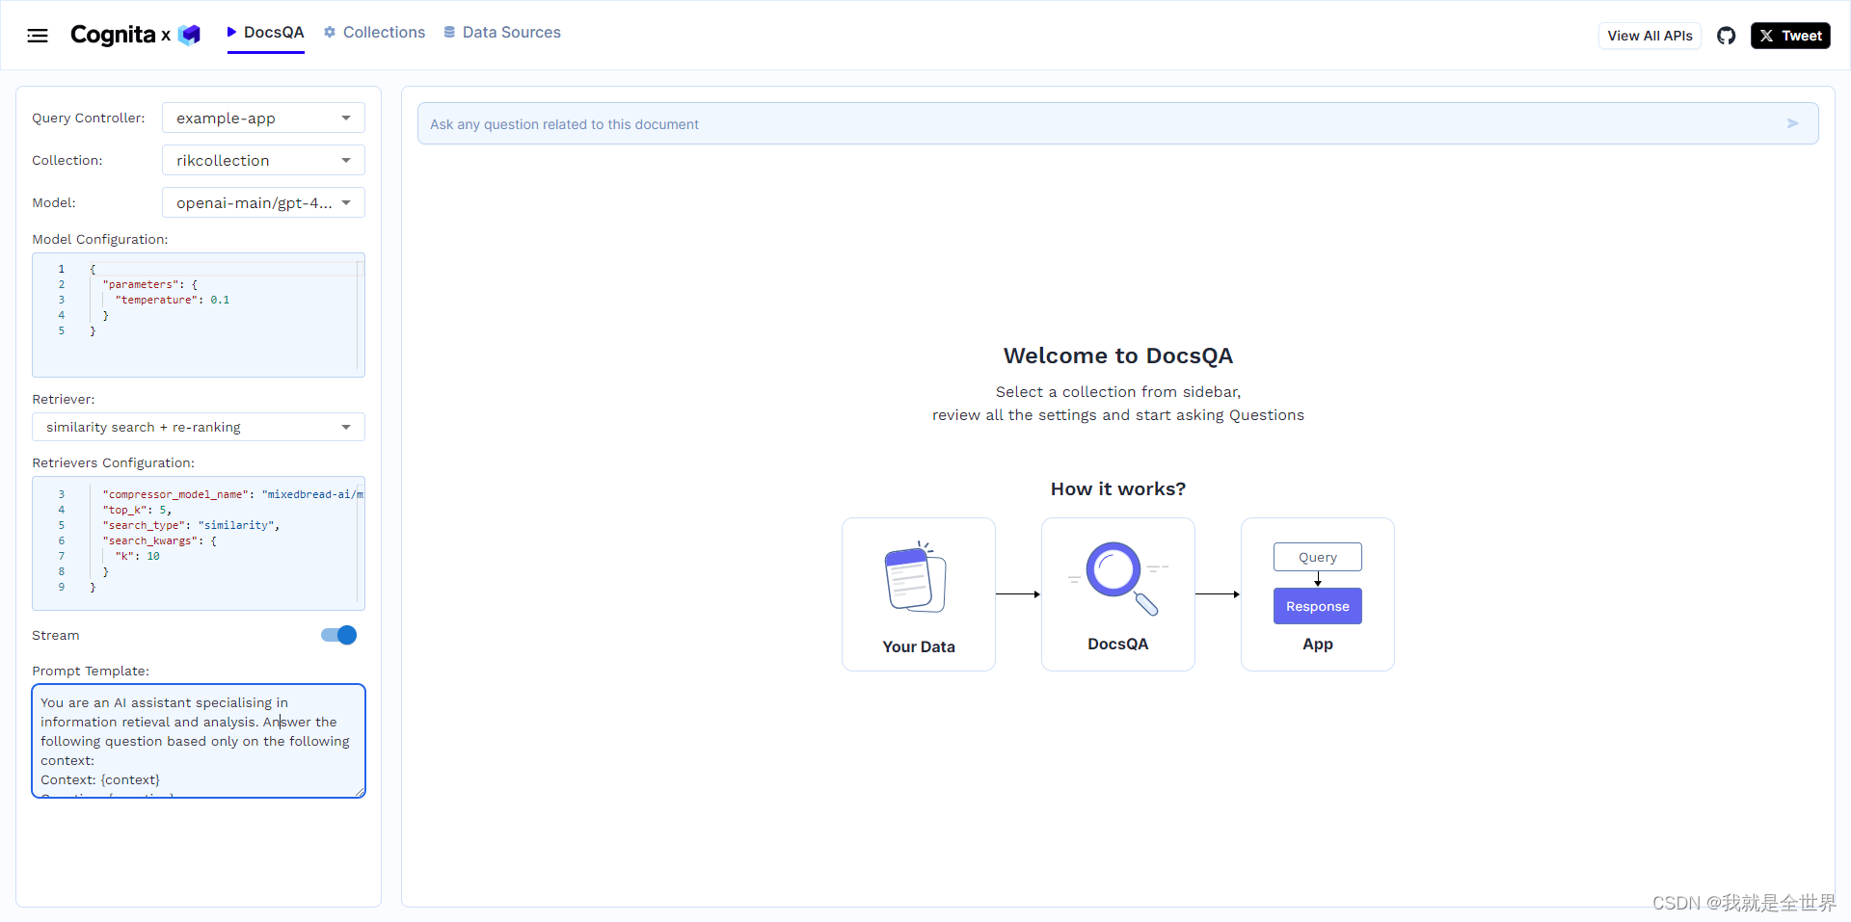Click the Model Configuration code editor
This screenshot has width=1851, height=922.
click(x=199, y=315)
